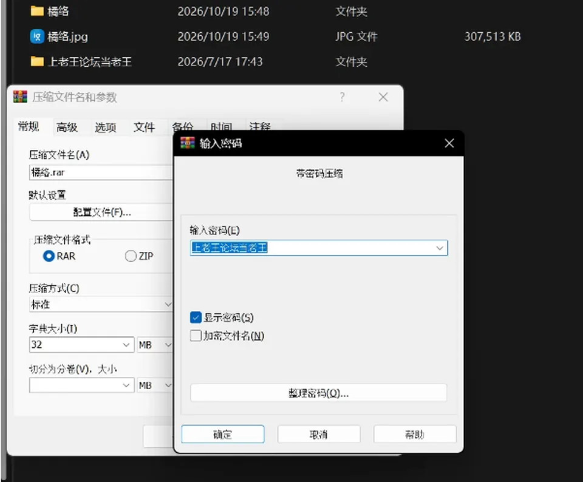Click the ? help icon in 压缩文件名和参数 window
This screenshot has width=583, height=482.
pyautogui.click(x=342, y=97)
